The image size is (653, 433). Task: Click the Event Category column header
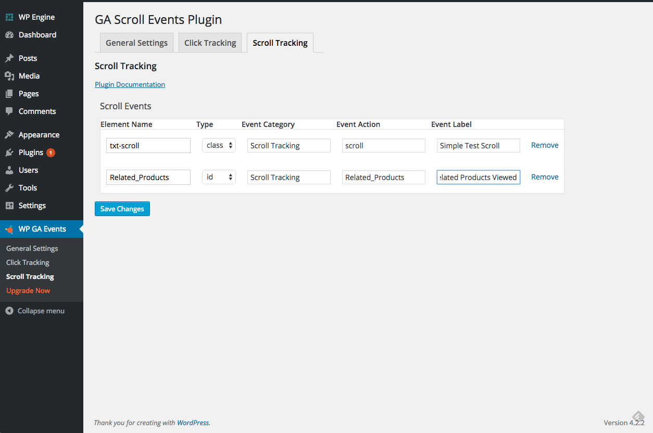click(268, 124)
